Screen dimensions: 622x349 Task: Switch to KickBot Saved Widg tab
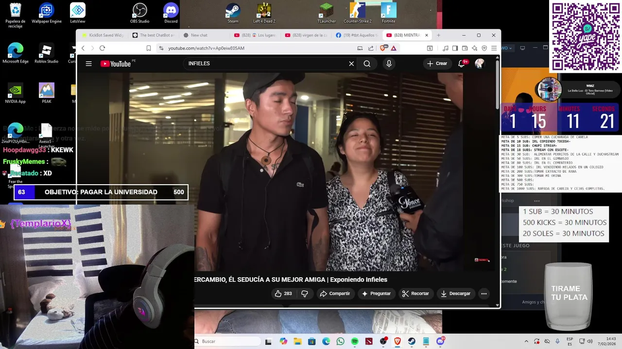coord(102,35)
